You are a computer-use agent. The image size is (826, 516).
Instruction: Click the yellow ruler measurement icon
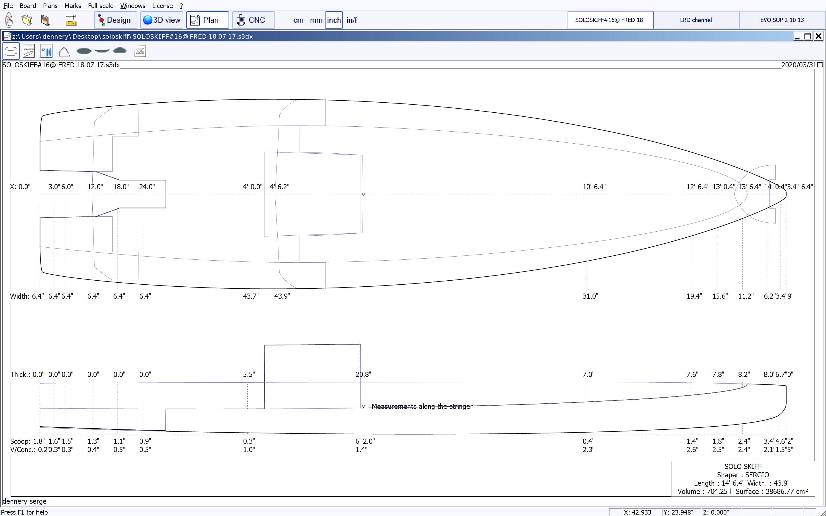pos(71,20)
